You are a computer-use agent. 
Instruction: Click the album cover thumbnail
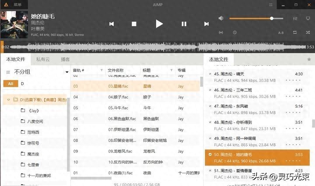[14, 24]
